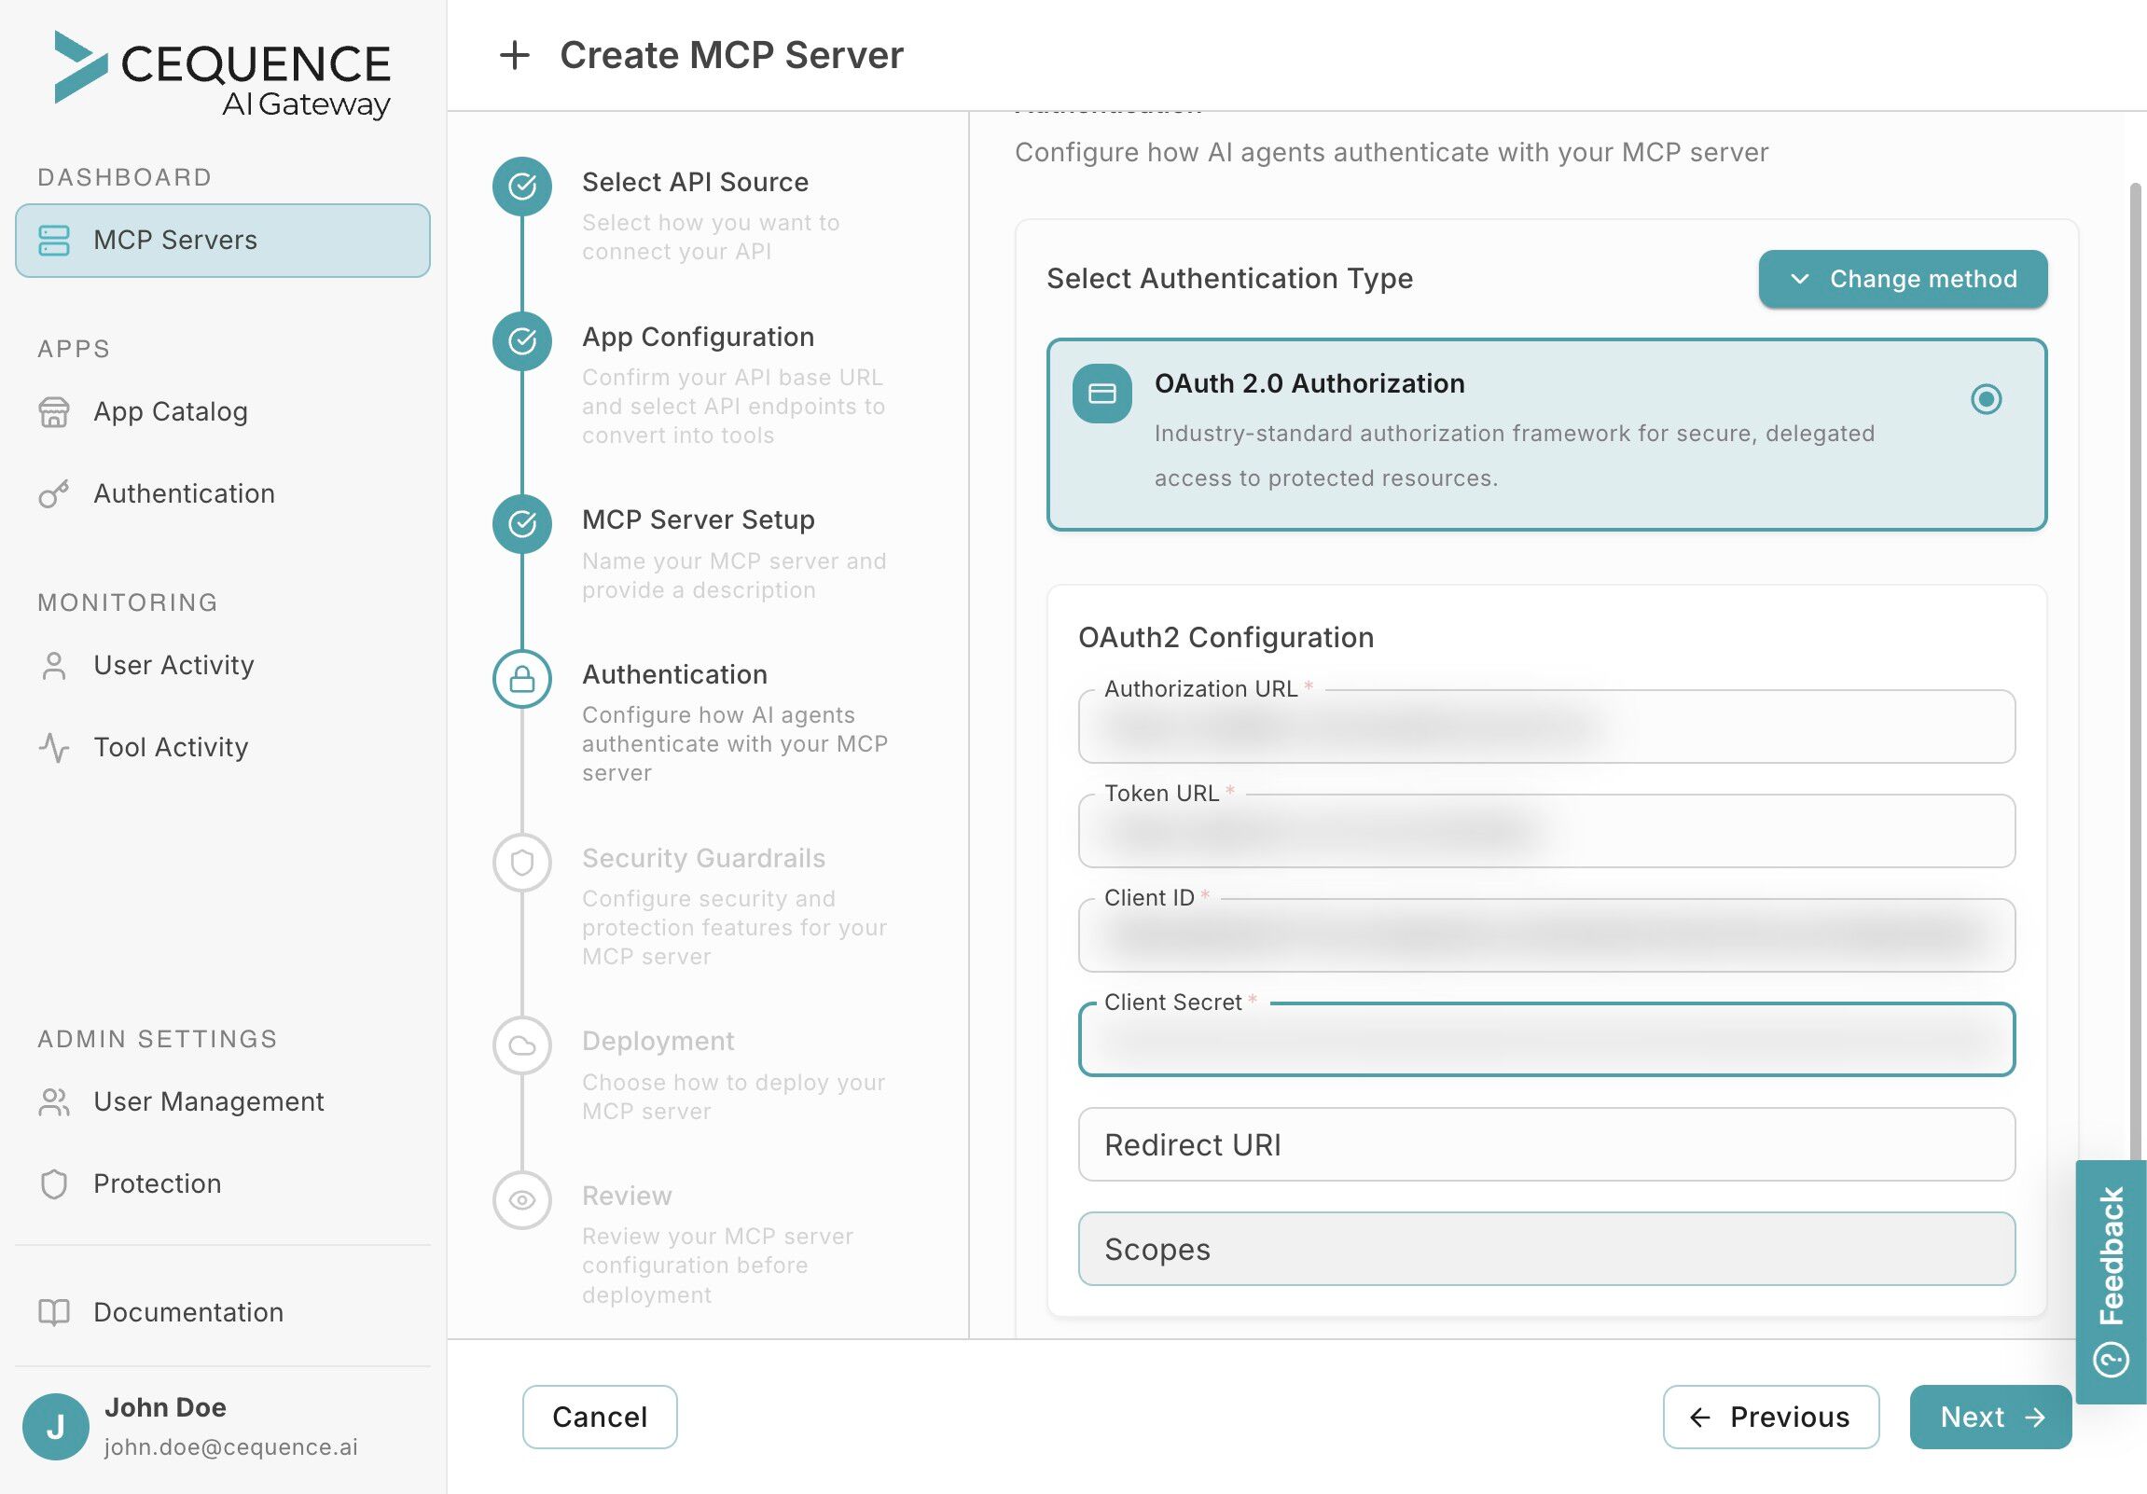The image size is (2147, 1494).
Task: Open Tool Activity monitoring page
Action: pyautogui.click(x=170, y=747)
